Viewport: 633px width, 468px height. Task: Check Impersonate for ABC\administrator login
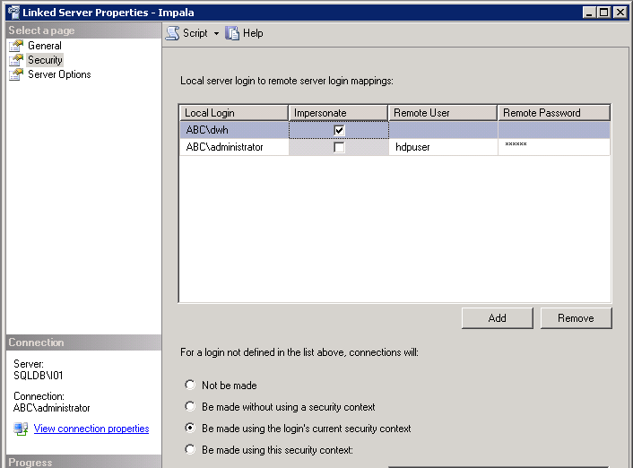click(x=339, y=147)
